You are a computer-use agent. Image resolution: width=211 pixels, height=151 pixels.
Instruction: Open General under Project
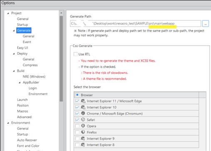[23, 19]
